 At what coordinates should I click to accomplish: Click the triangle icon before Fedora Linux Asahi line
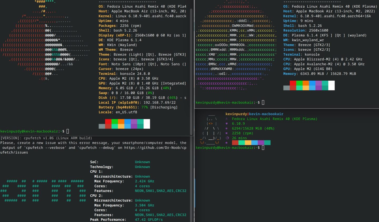(x=227, y=119)
